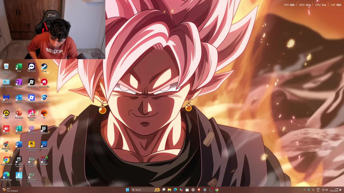Select the AIMP desktop shortcut
The width and height of the screenshot is (344, 193).
point(6,114)
